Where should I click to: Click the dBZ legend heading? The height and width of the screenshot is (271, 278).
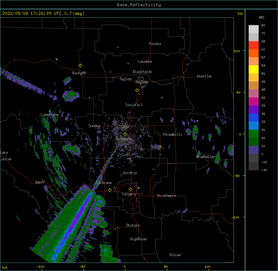tap(261, 17)
